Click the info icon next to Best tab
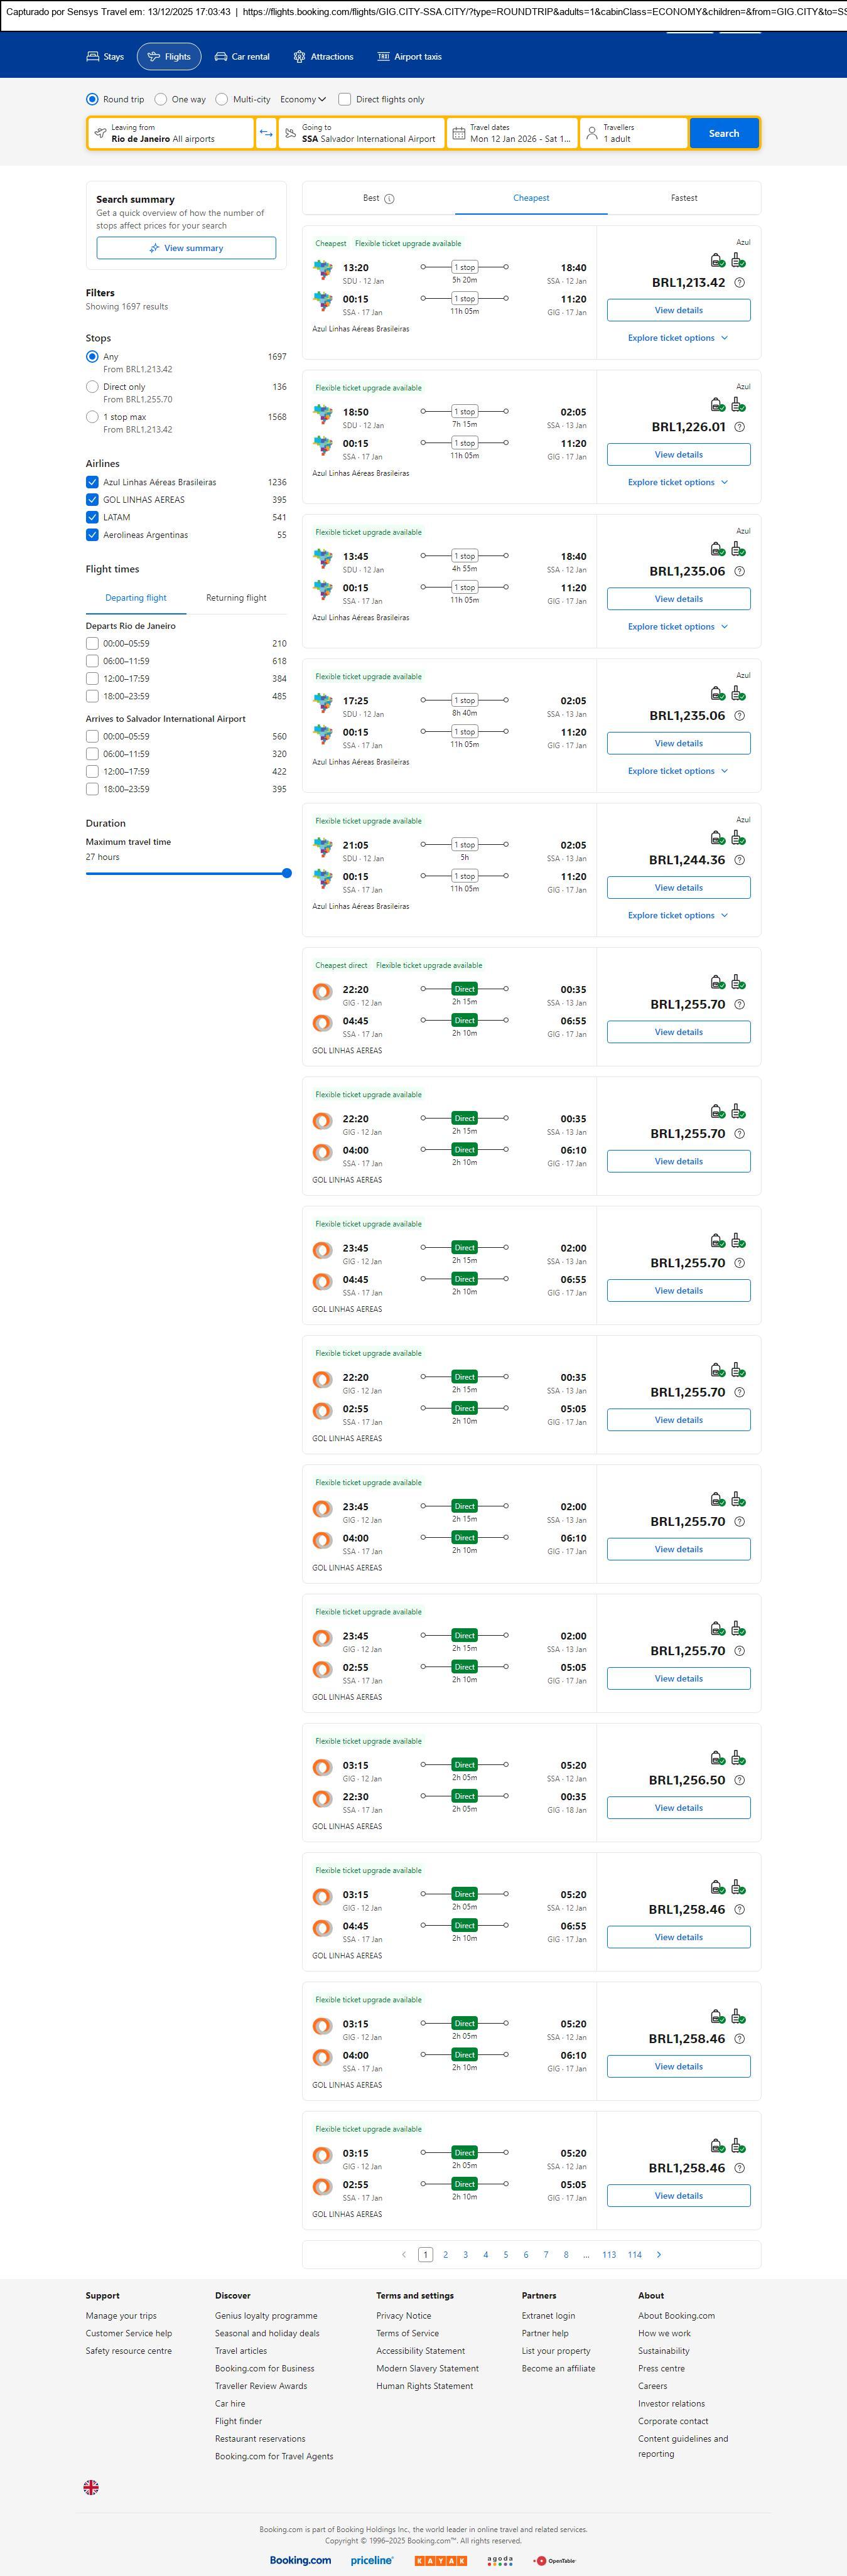The image size is (847, 2576). click(x=390, y=198)
